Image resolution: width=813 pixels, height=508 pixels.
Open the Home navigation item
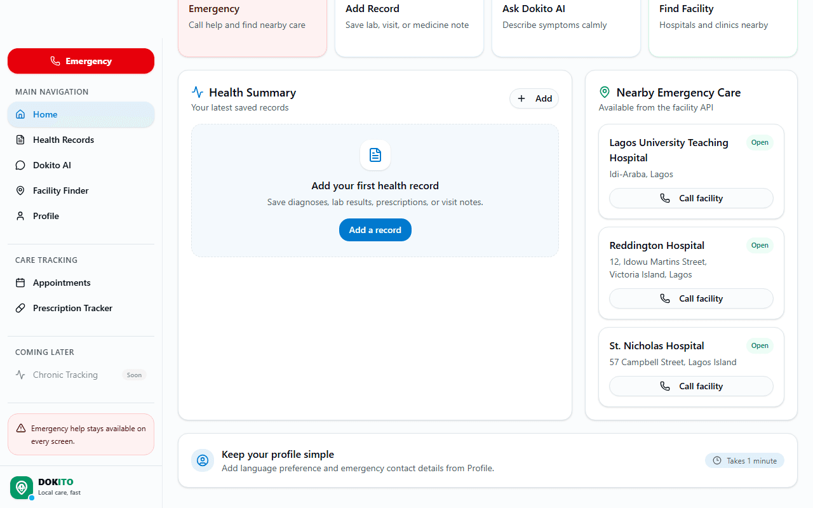81,114
